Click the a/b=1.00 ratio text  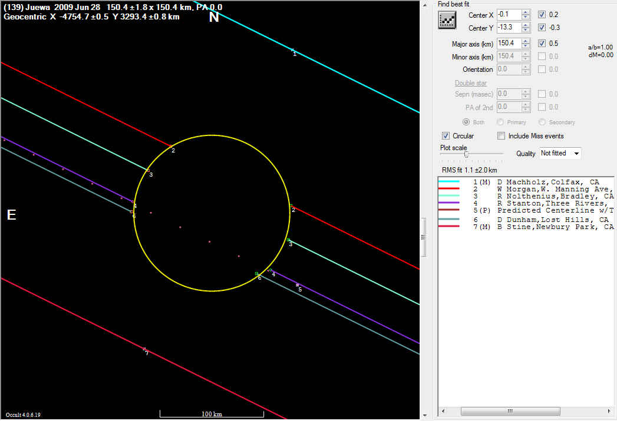point(600,47)
